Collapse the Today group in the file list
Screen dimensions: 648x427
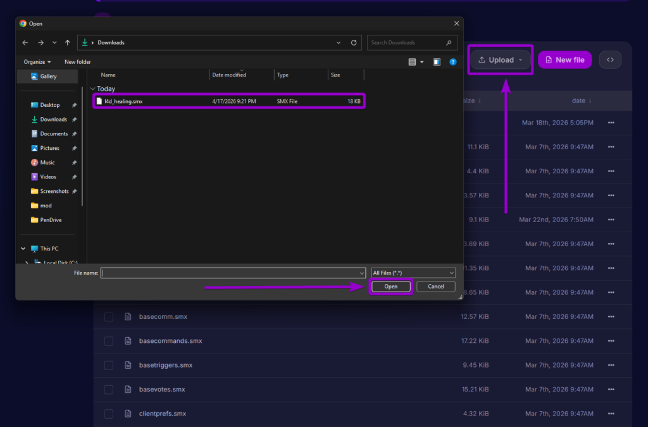coord(92,89)
